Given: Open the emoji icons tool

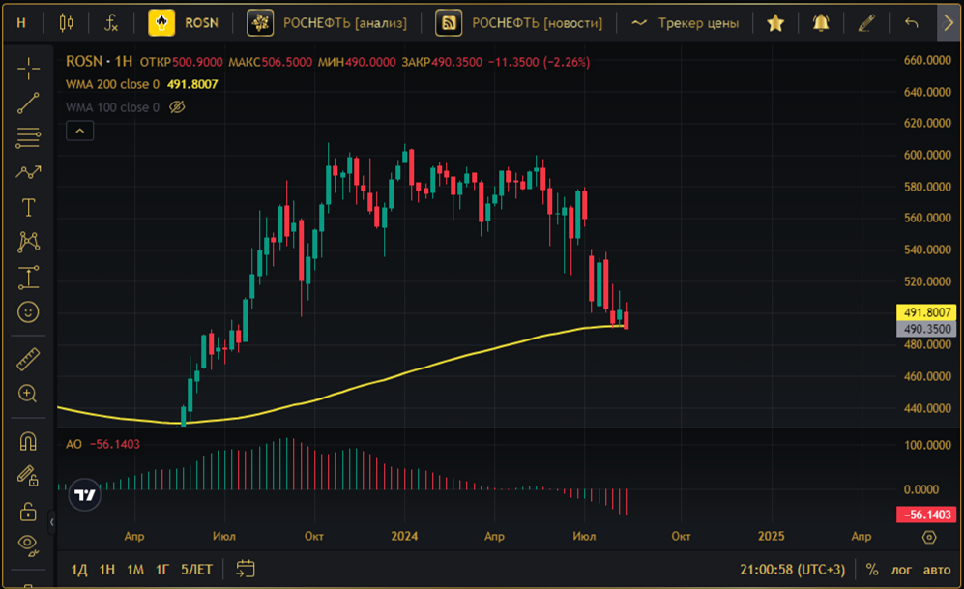Looking at the screenshot, I should pos(28,312).
